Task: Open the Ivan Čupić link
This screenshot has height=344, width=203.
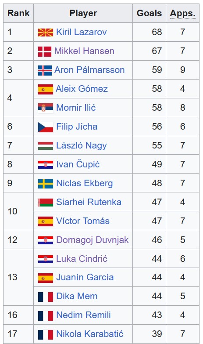Action: click(78, 164)
